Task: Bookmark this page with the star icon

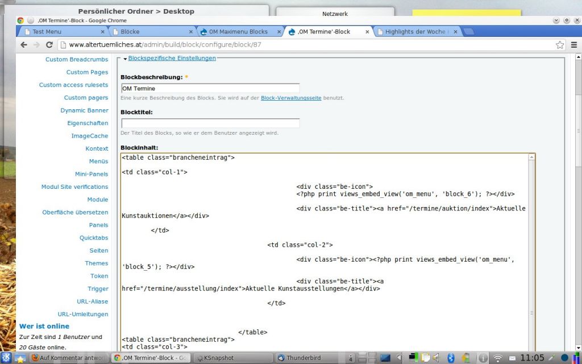Action: 560,44
